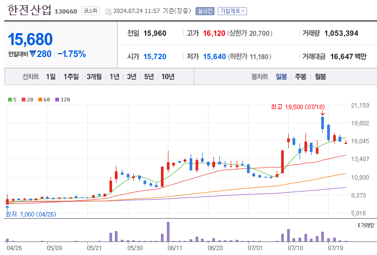
Task: Click the orange 60-day average swatch
Action: [x=41, y=99]
